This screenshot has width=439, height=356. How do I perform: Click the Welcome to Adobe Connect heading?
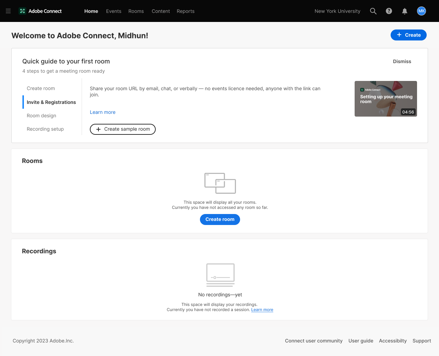(x=80, y=36)
